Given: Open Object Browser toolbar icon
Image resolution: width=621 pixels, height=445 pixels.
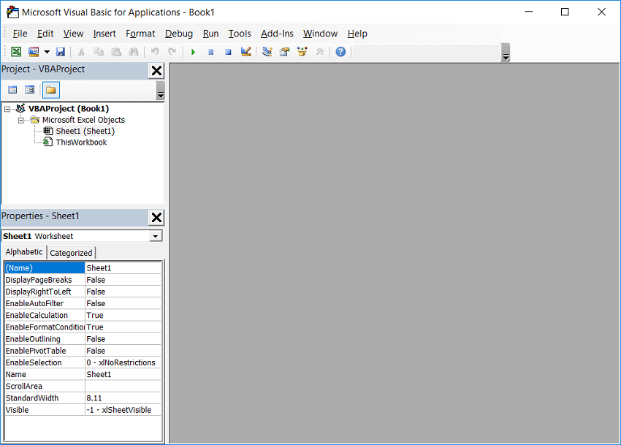Looking at the screenshot, I should point(302,52).
